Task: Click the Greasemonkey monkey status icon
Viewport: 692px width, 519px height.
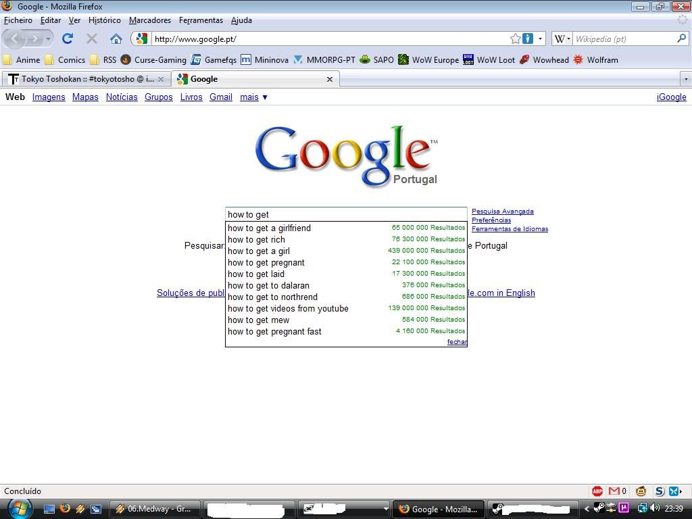Action: (x=641, y=491)
